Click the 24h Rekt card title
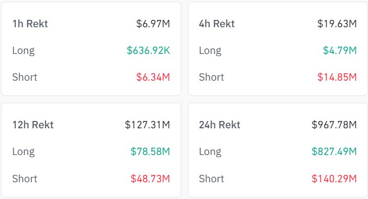The image size is (368, 199). [x=220, y=125]
